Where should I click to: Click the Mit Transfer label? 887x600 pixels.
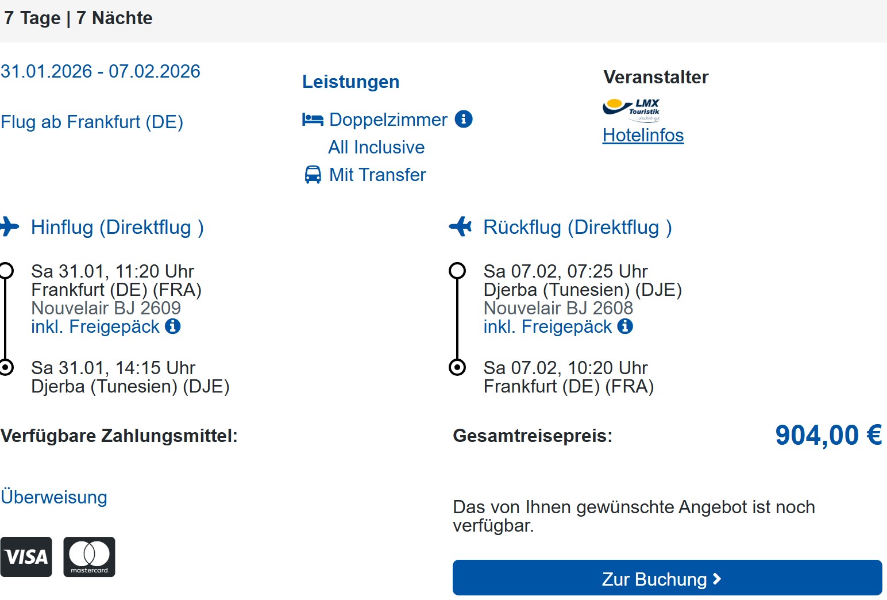coord(377,175)
